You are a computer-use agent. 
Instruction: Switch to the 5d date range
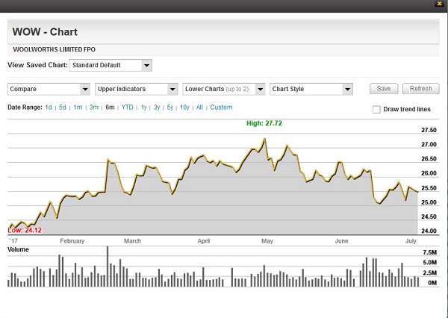pos(63,107)
